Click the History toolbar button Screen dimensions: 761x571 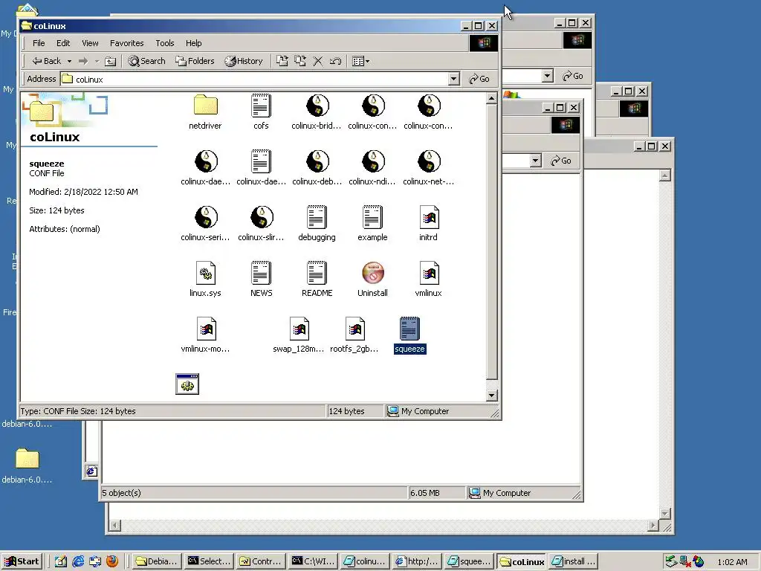point(244,61)
